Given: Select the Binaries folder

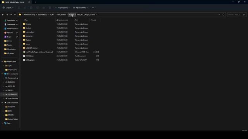Looking at the screenshot, I should point(28,24).
